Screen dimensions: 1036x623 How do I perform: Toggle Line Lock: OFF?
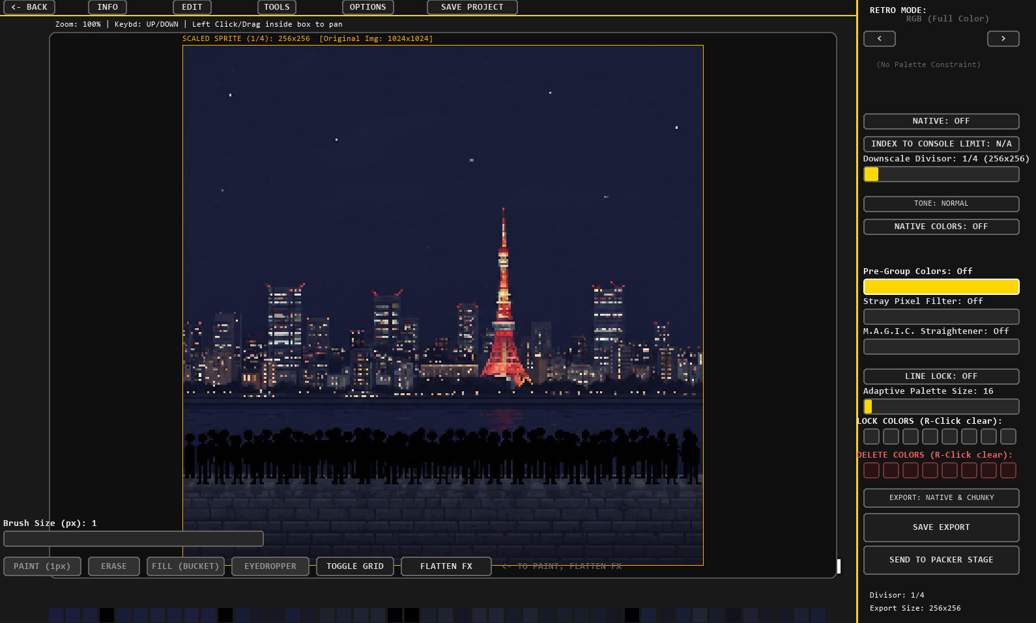click(941, 377)
